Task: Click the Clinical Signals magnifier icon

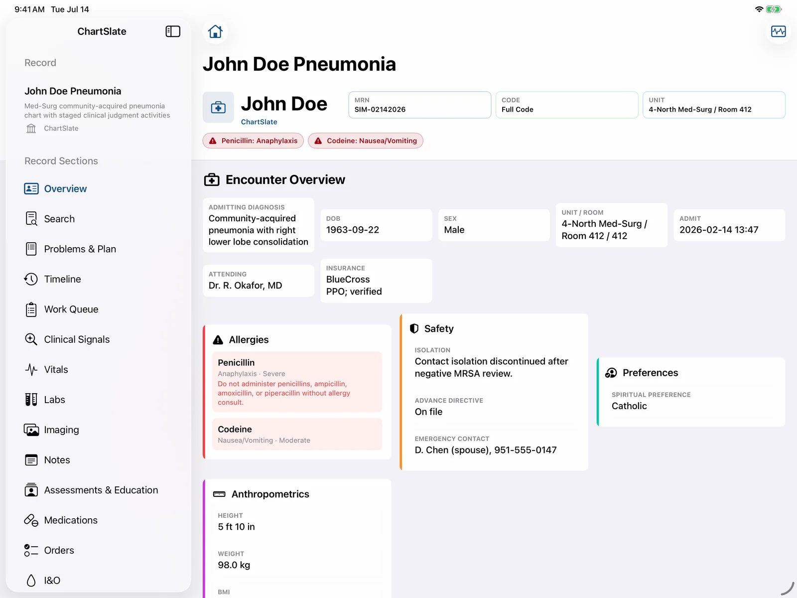Action: 31,339
